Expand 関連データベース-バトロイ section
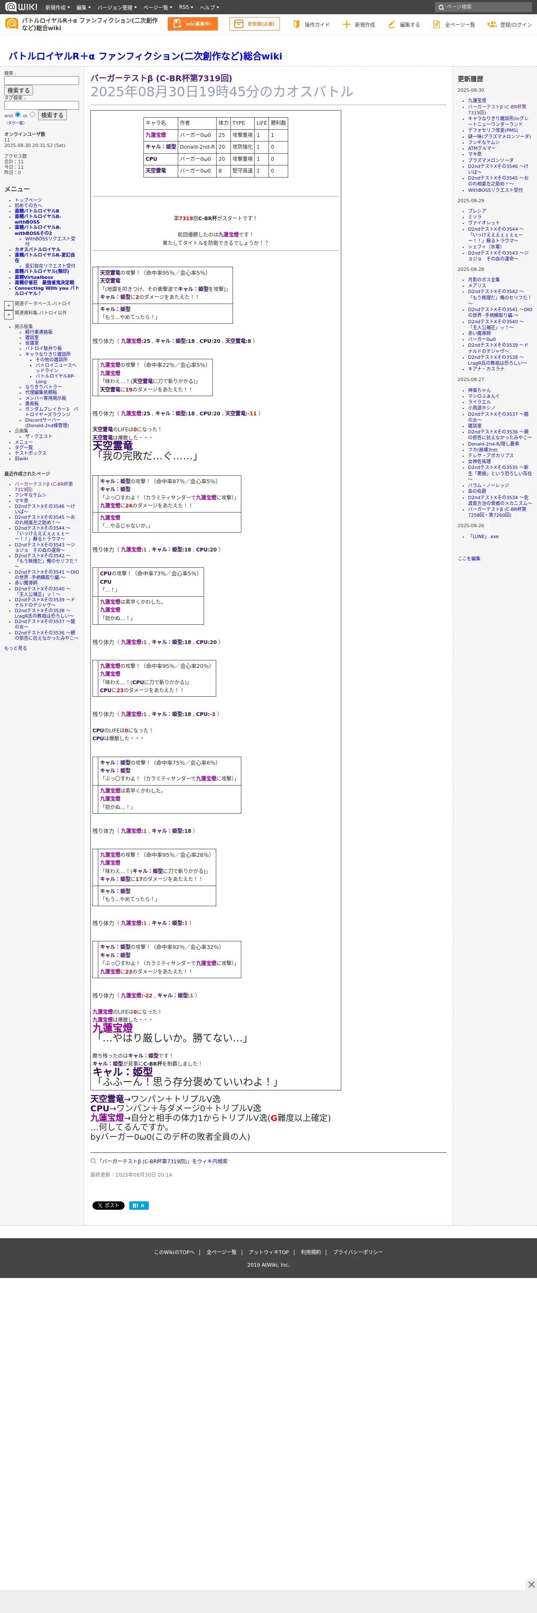 click(x=9, y=306)
